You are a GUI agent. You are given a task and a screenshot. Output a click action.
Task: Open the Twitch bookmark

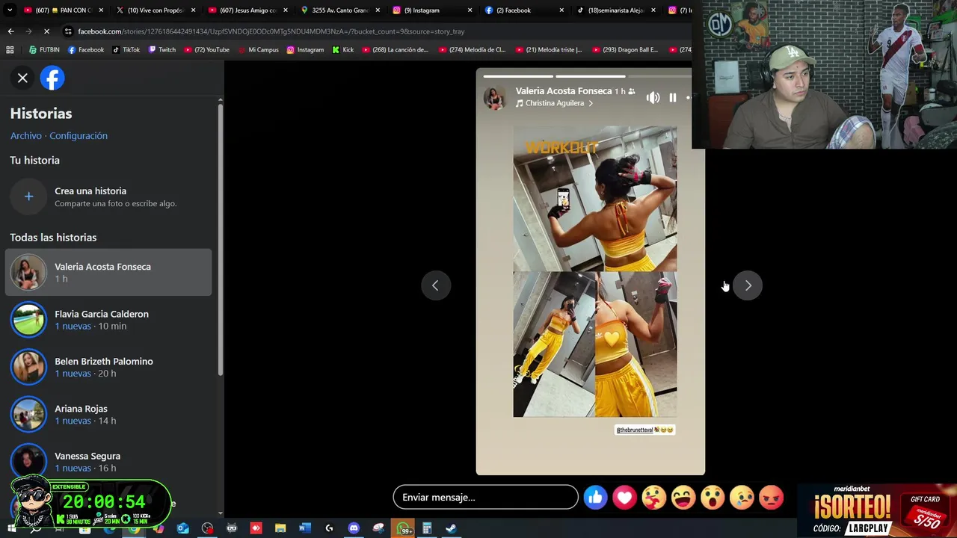pos(161,50)
